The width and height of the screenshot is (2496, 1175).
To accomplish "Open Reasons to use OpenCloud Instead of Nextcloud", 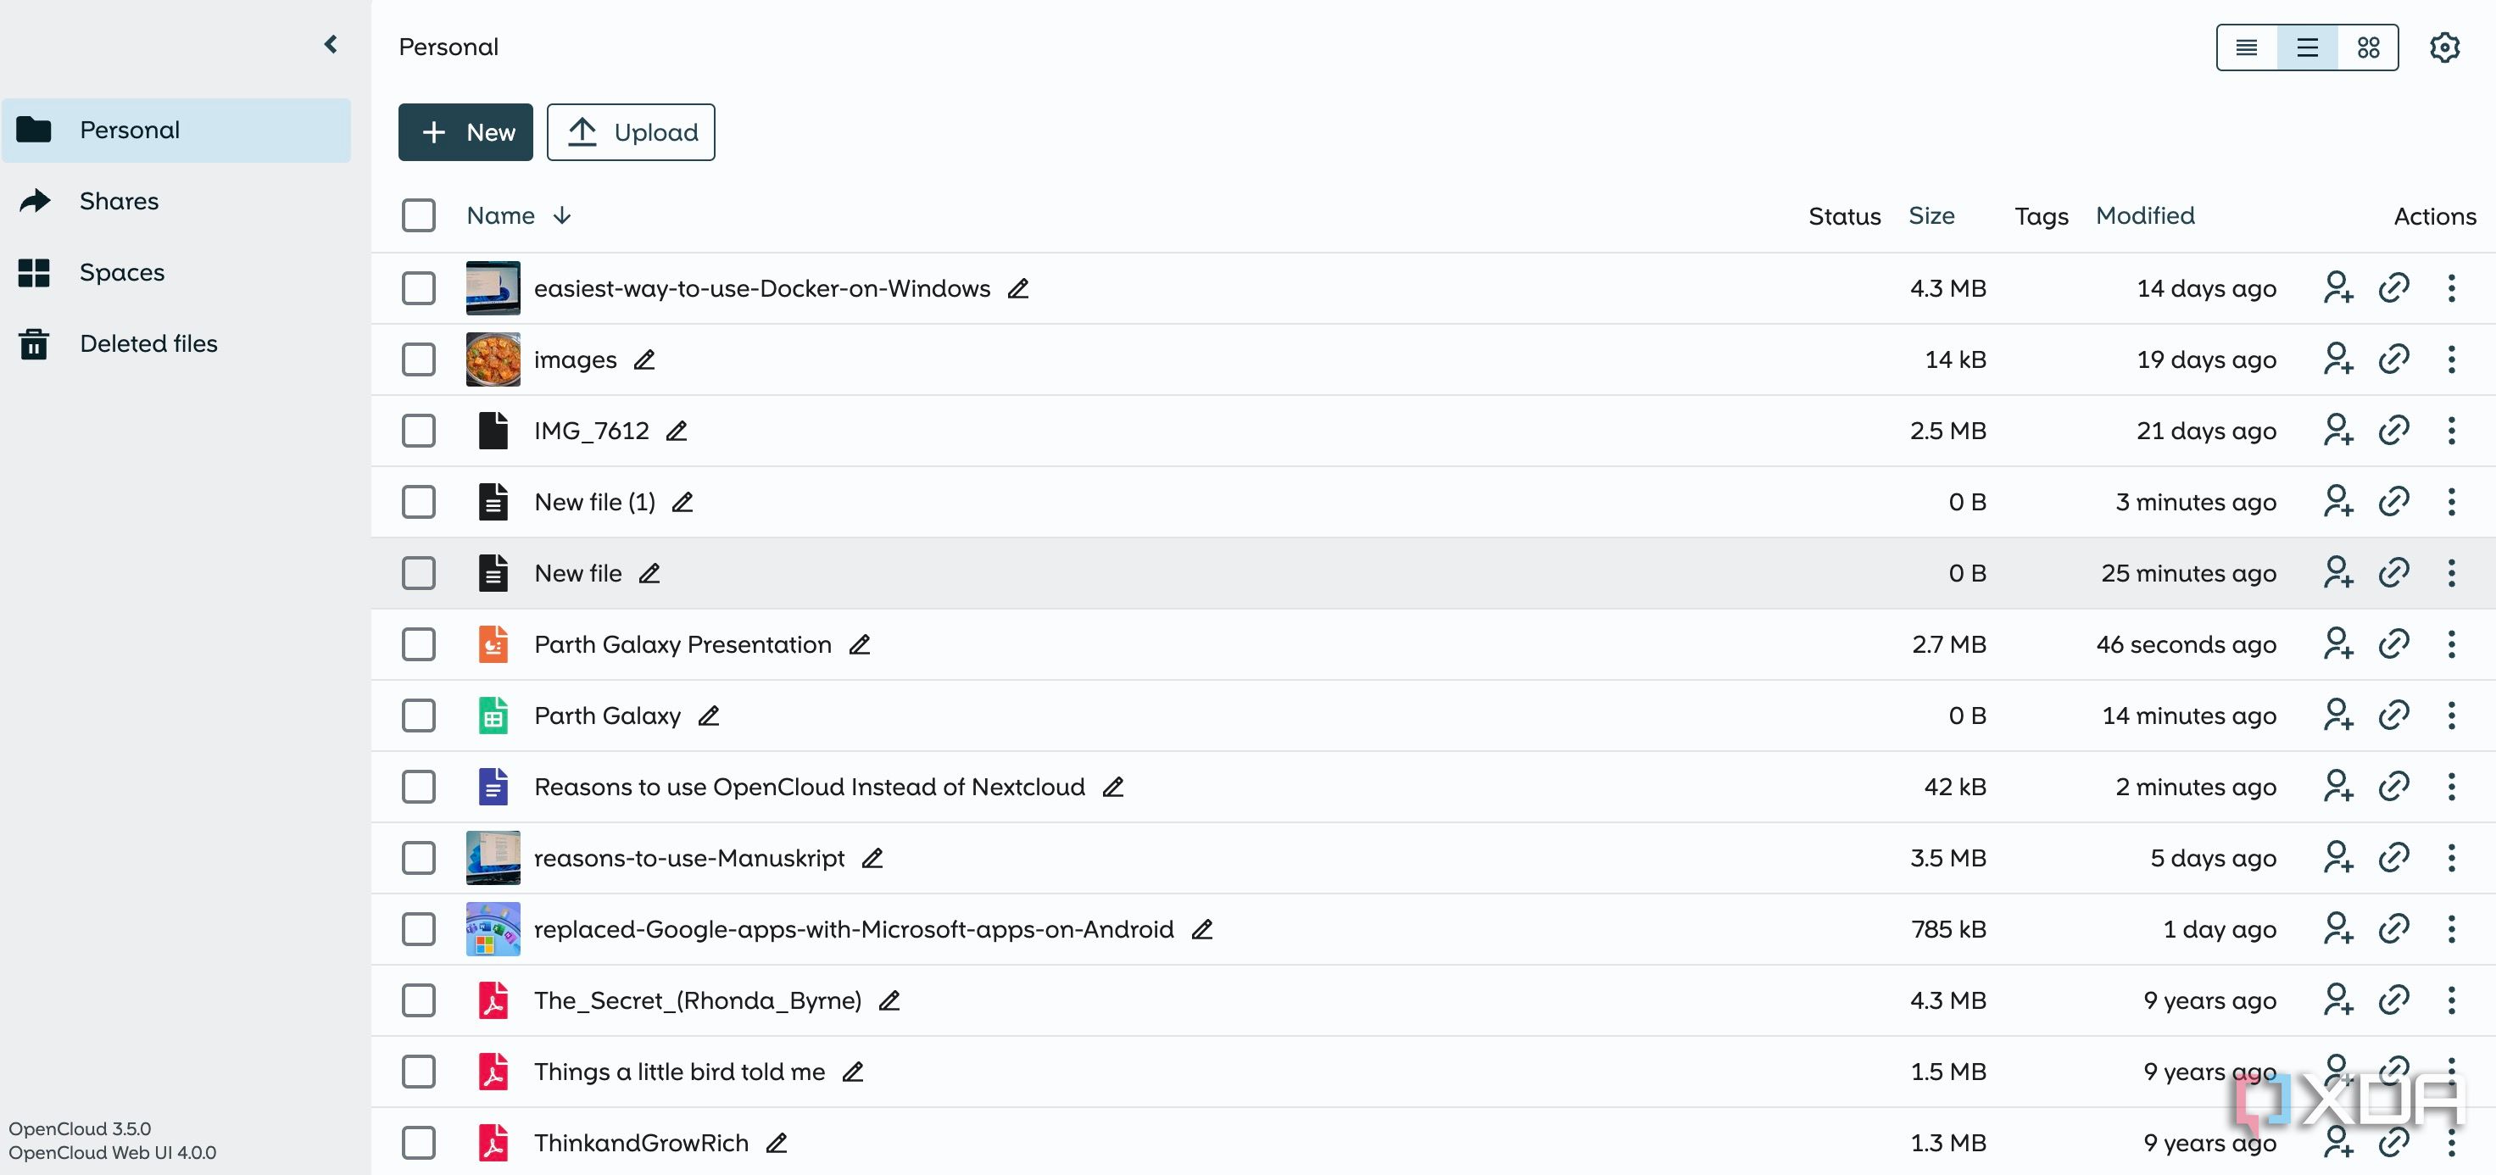I will 809,788.
